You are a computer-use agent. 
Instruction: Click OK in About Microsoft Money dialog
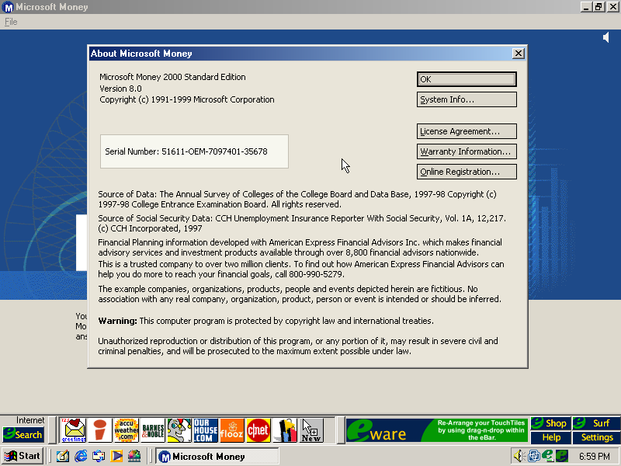coord(467,79)
